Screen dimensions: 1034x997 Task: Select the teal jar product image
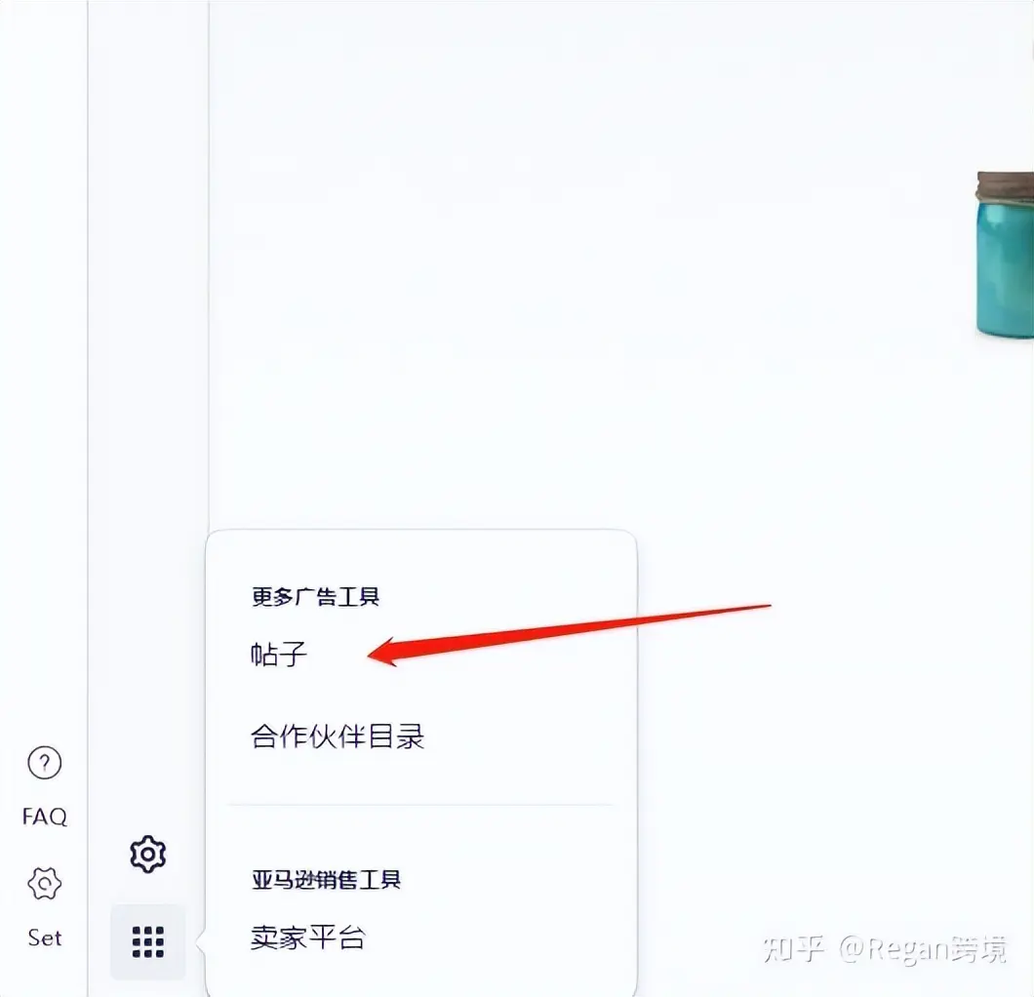[1005, 255]
